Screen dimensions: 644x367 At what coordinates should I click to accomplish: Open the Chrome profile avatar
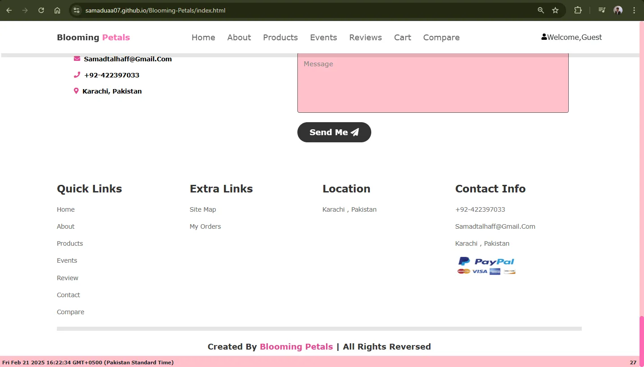coord(618,10)
